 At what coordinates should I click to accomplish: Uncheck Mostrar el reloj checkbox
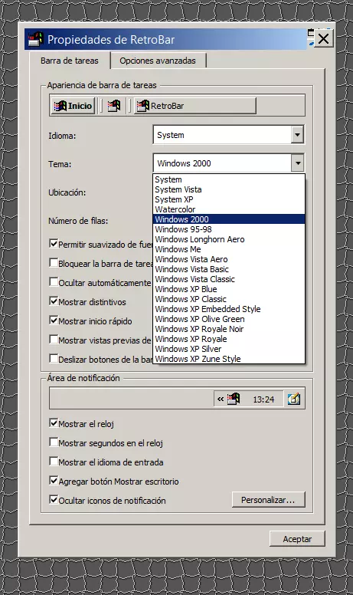(x=54, y=423)
